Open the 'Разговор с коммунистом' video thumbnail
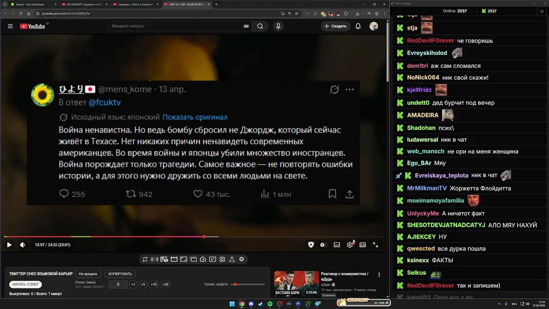549x309 pixels. pyautogui.click(x=296, y=283)
